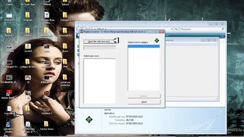
Task: Click the IS image icon on the desktop
Action: pyautogui.click(x=28, y=79)
